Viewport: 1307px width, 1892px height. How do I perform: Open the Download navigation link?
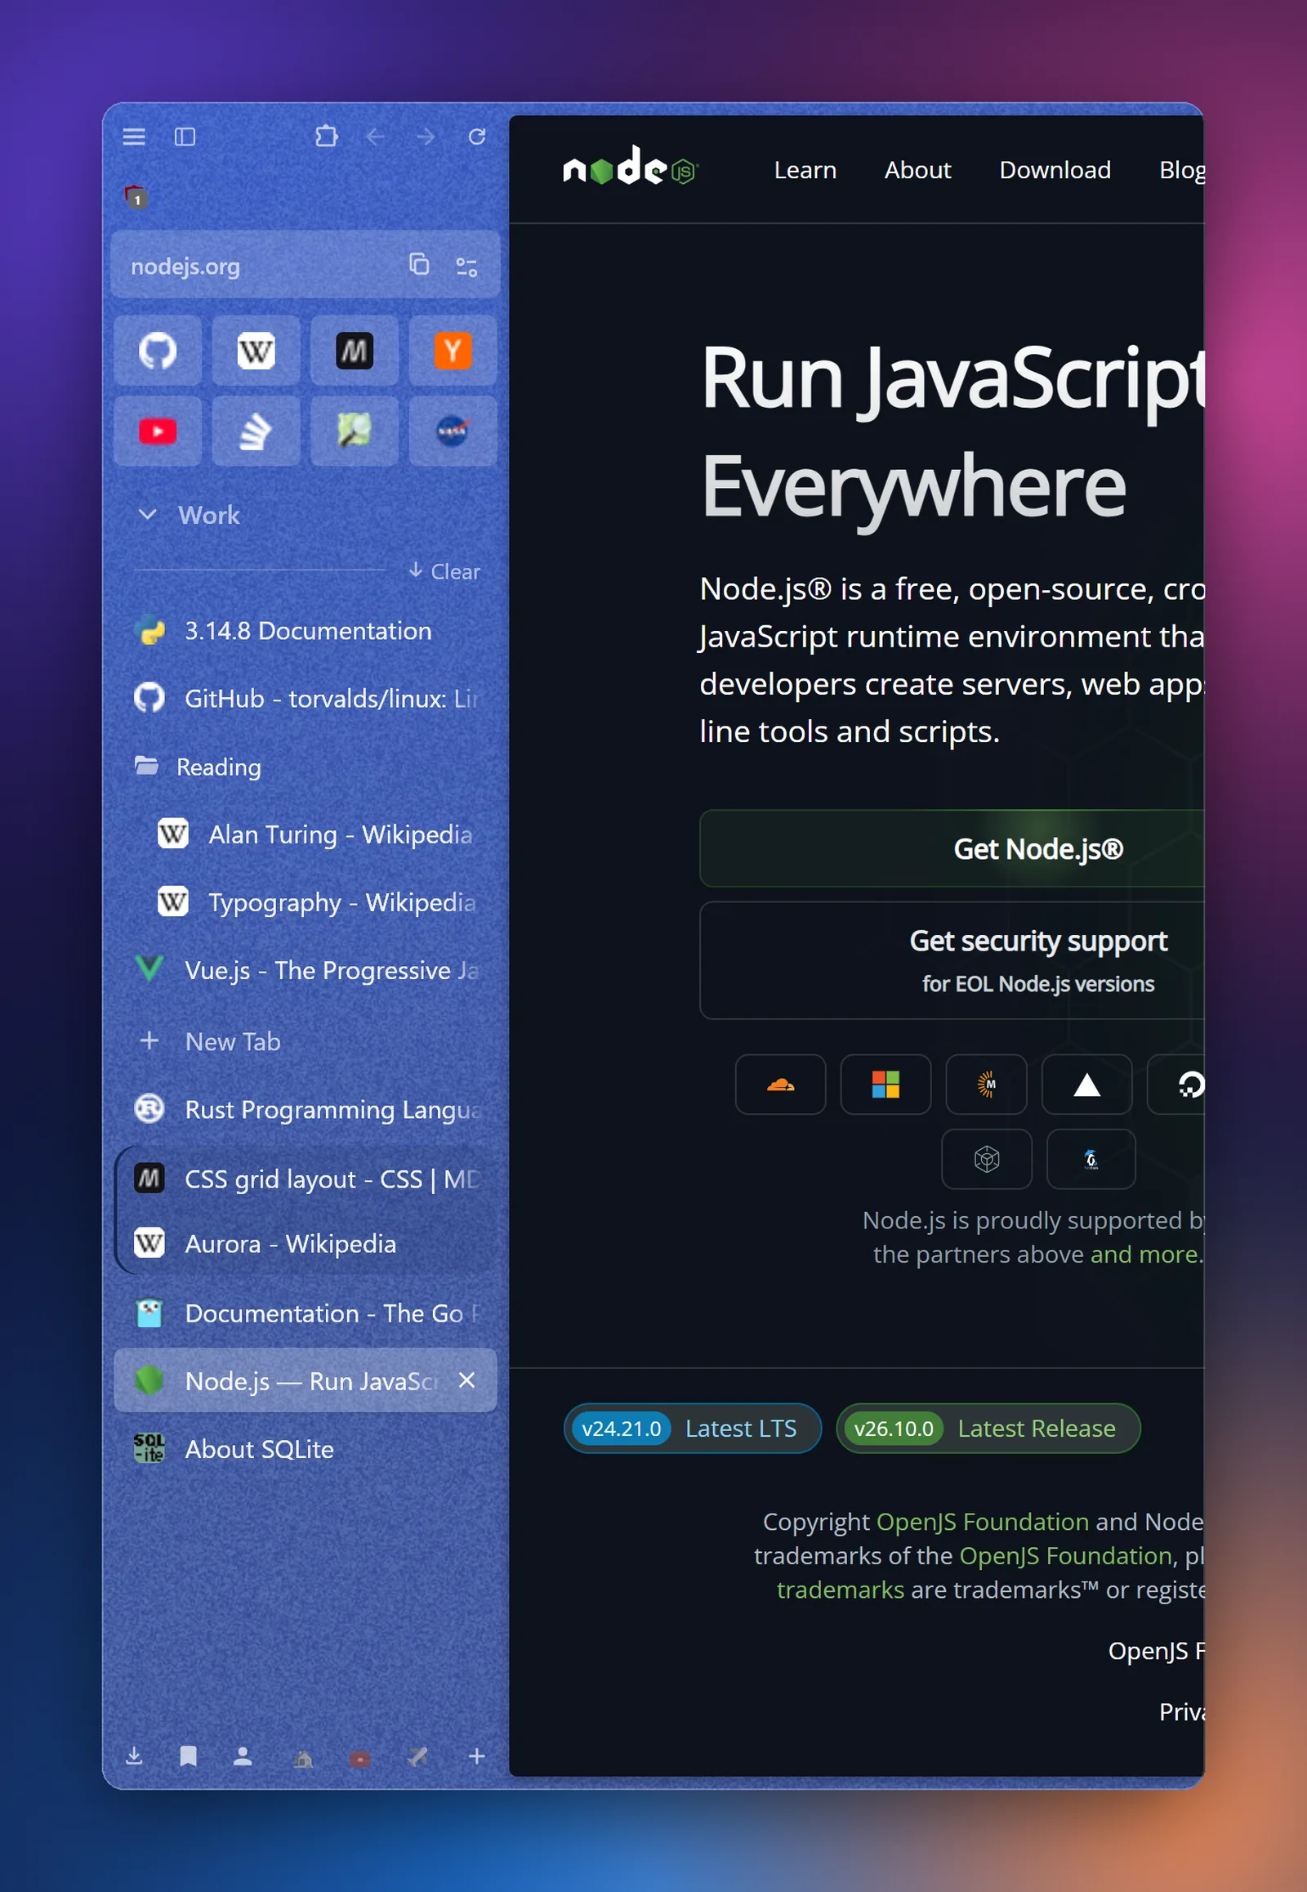coord(1055,170)
